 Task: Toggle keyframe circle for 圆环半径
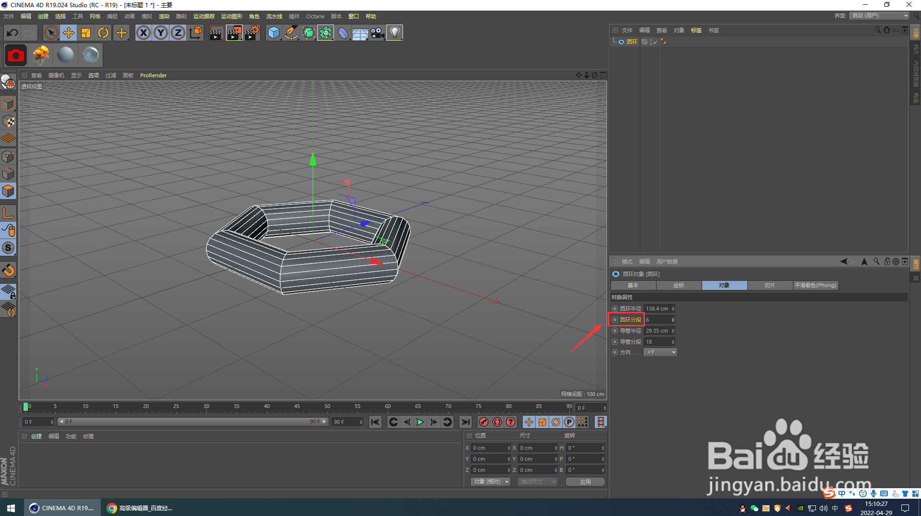pyautogui.click(x=615, y=309)
